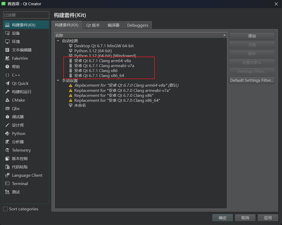
Task: Open the 代码粘贴 code pasting icon
Action: pyautogui.click(x=7, y=167)
